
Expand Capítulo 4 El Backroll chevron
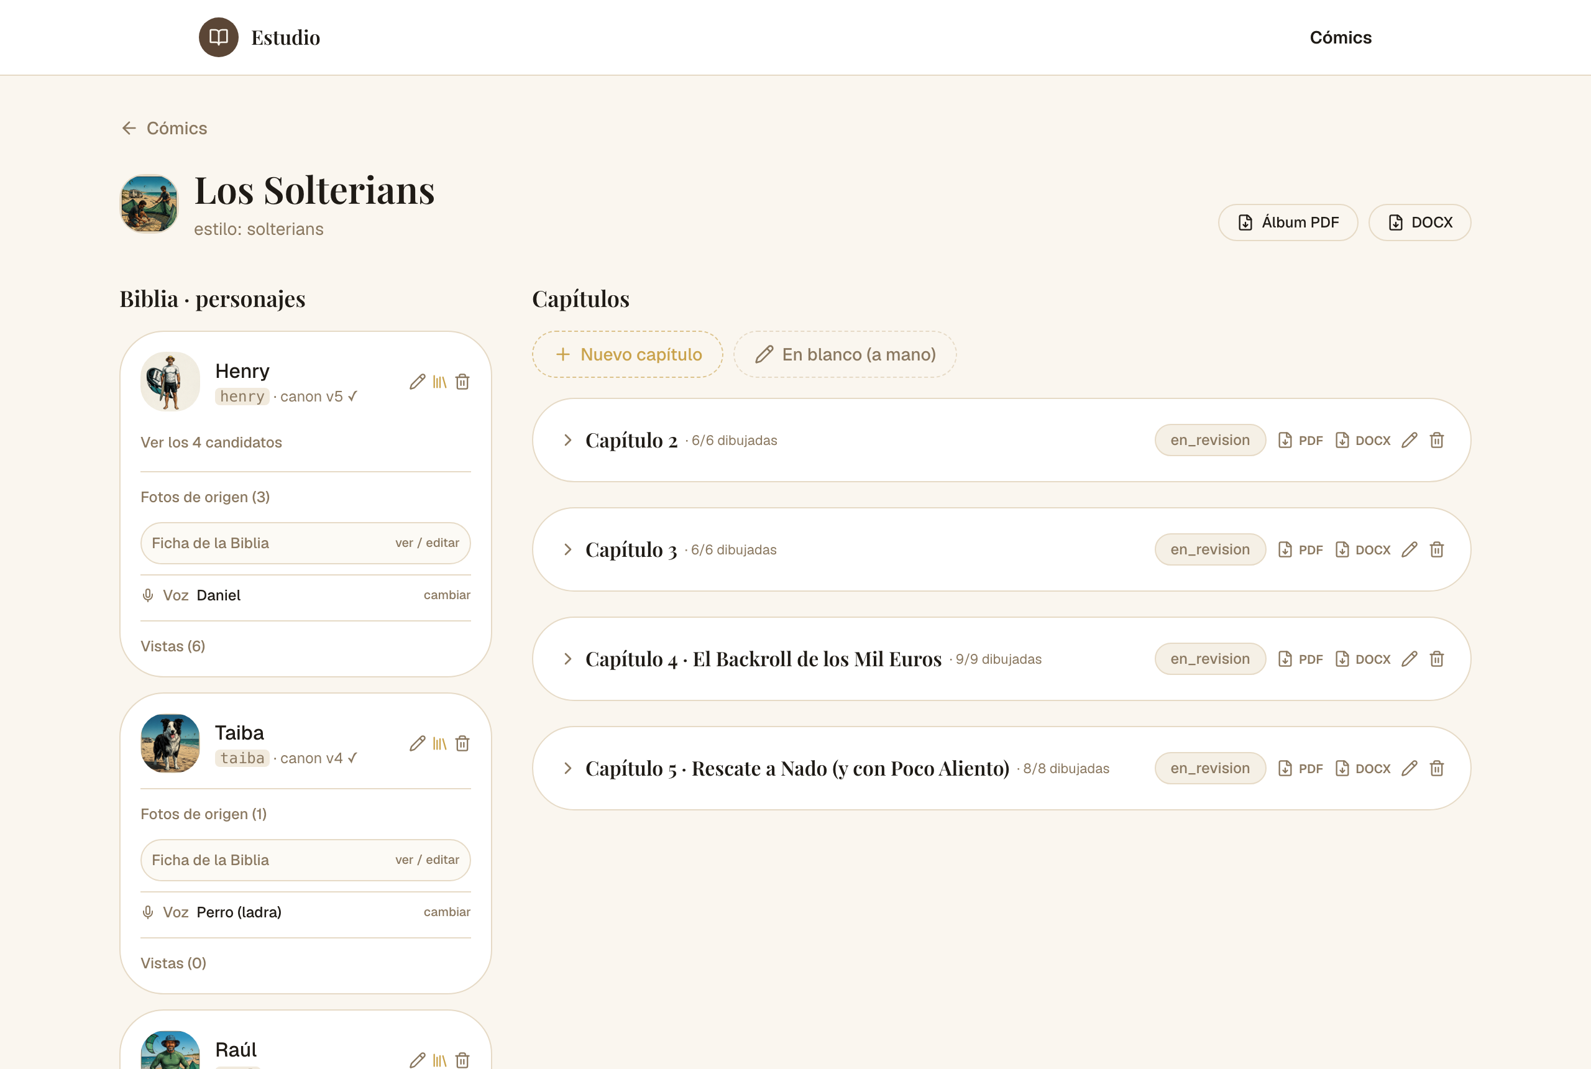(567, 659)
